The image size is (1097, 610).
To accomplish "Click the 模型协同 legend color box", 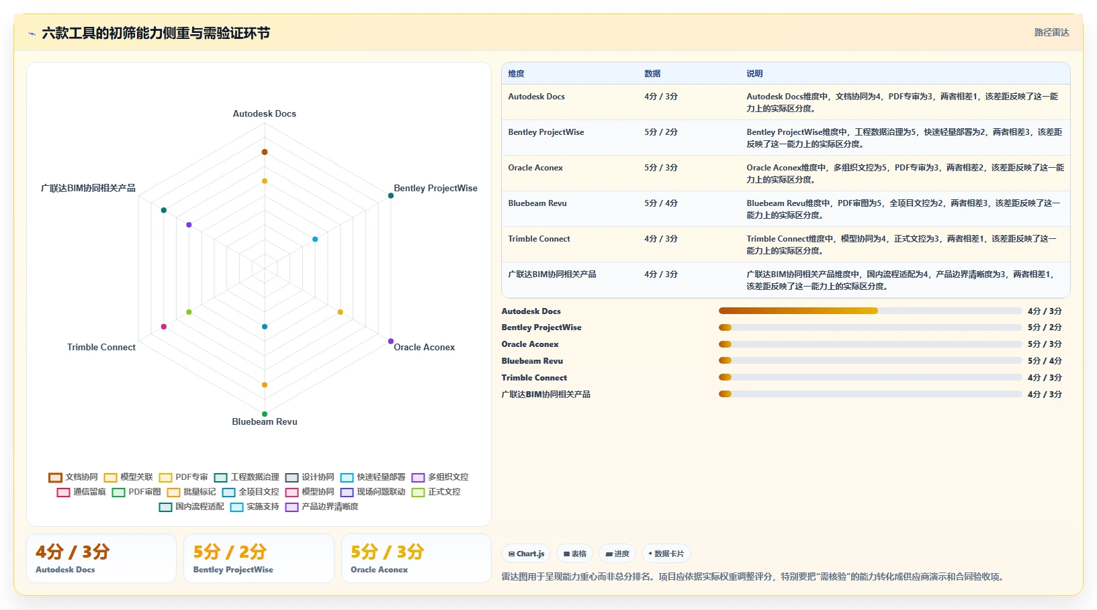I will click(x=292, y=493).
